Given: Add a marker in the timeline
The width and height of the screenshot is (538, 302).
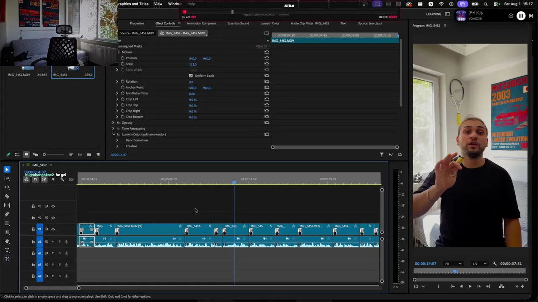Looking at the screenshot, I should point(53,180).
